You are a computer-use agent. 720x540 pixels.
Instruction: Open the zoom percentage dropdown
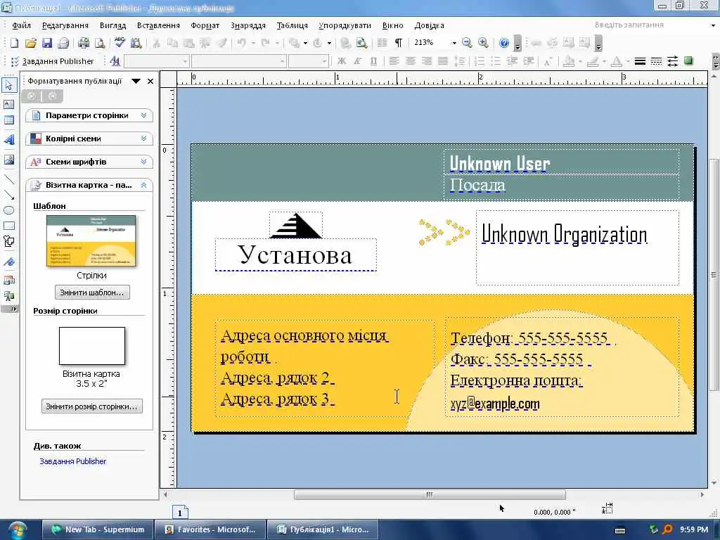454,43
